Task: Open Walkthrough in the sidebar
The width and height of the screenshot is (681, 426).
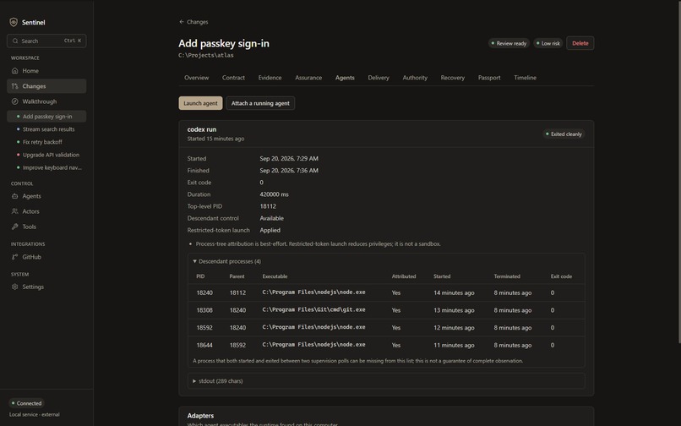Action: [46, 101]
